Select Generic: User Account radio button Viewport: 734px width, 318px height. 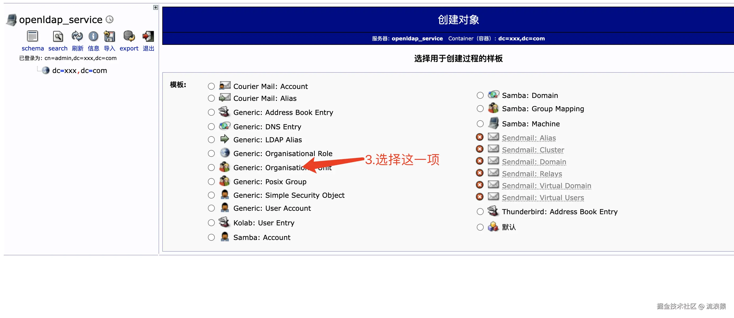click(211, 208)
